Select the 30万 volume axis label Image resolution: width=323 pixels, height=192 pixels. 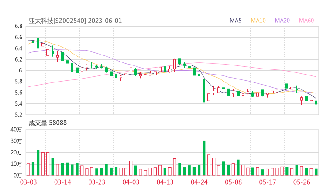pos(16,141)
